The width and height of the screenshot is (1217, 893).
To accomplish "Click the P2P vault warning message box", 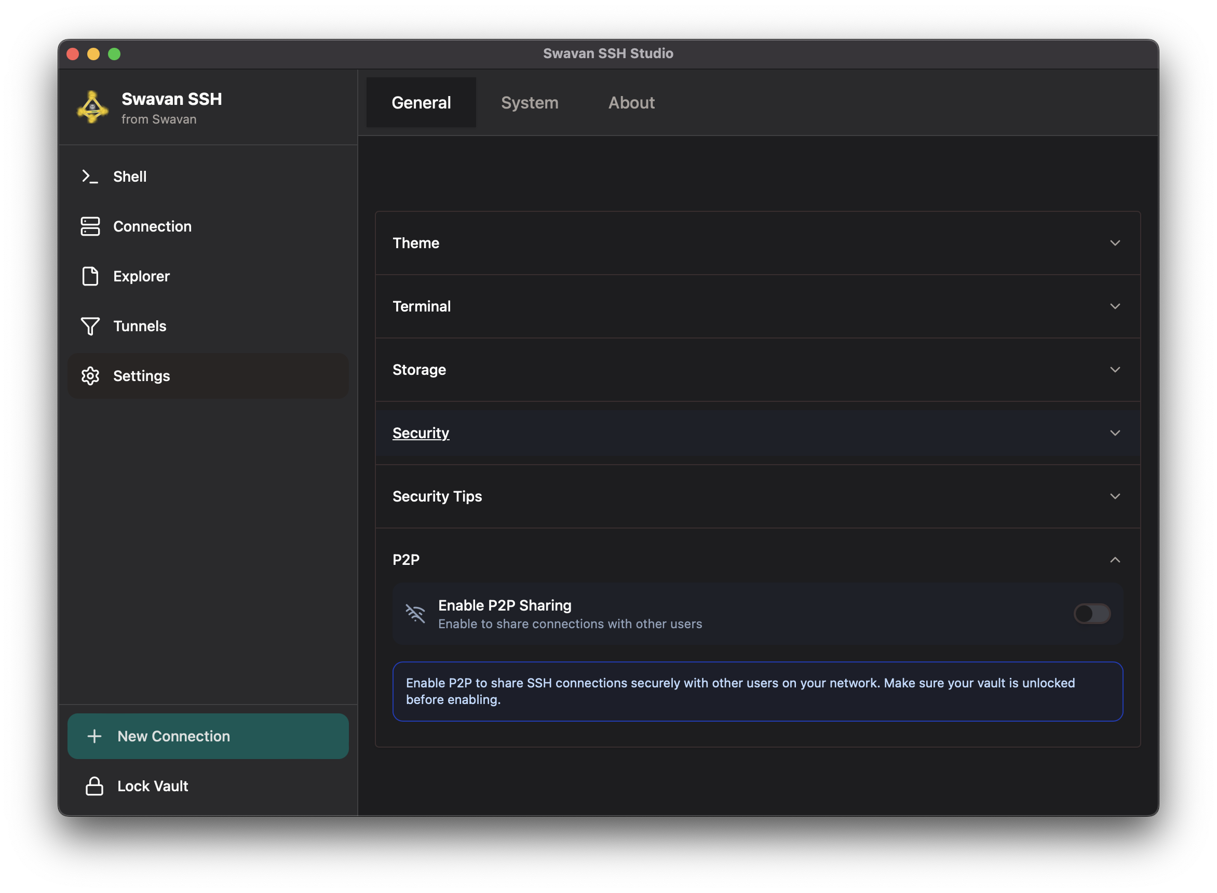I will pyautogui.click(x=757, y=692).
